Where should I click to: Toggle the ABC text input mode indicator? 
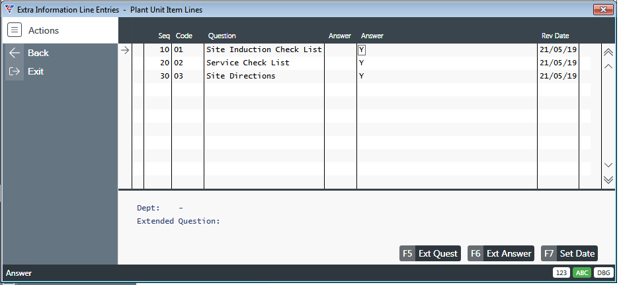[581, 273]
